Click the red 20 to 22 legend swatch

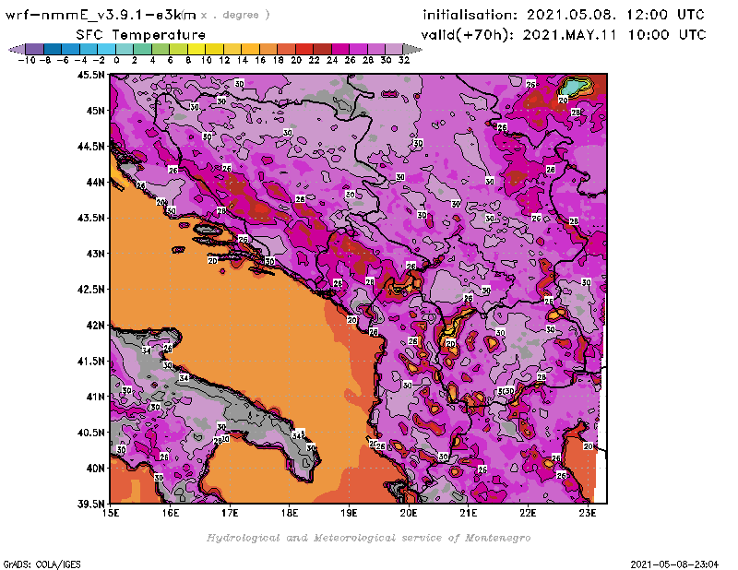(x=304, y=49)
